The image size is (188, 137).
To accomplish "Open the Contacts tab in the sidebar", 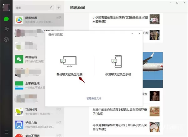I will click(x=6, y=29).
